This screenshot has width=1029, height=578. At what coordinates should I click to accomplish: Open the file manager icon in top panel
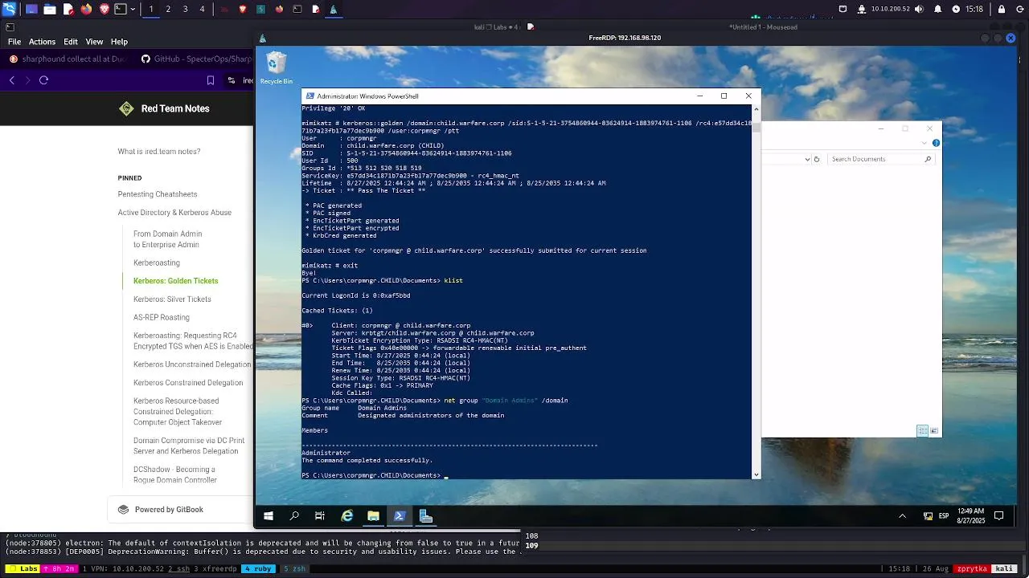click(x=50, y=9)
